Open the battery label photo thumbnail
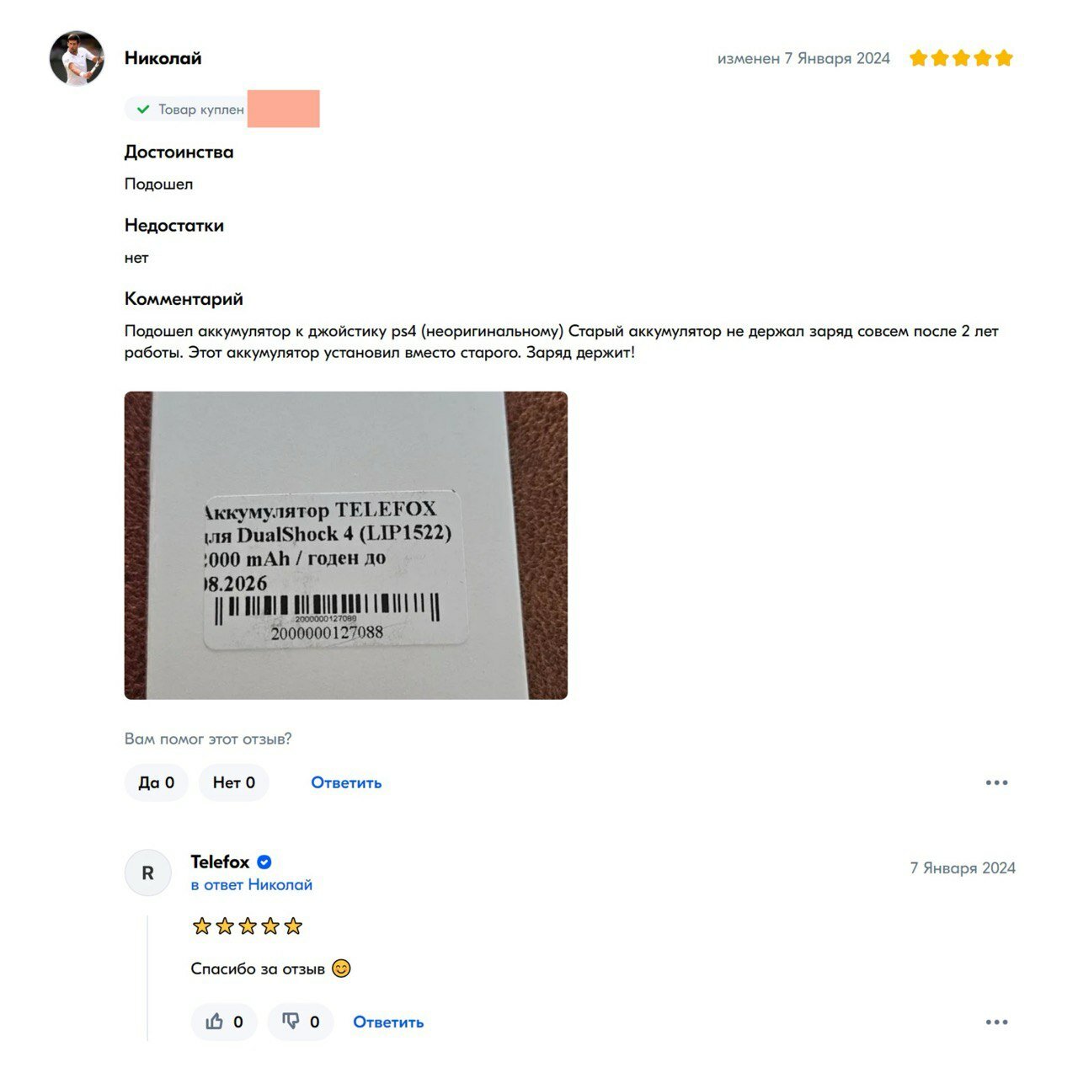This screenshot has width=1078, height=1078. pyautogui.click(x=346, y=545)
